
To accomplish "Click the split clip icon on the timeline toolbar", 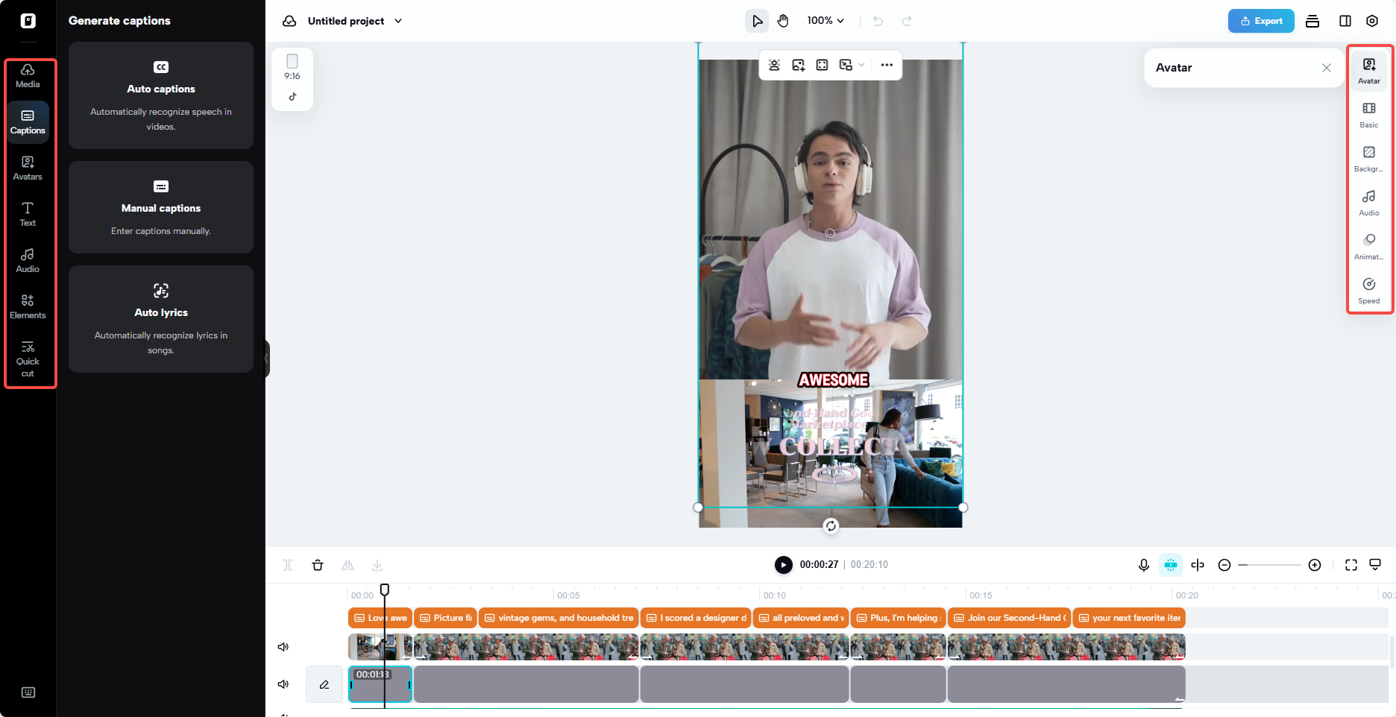I will 288,565.
